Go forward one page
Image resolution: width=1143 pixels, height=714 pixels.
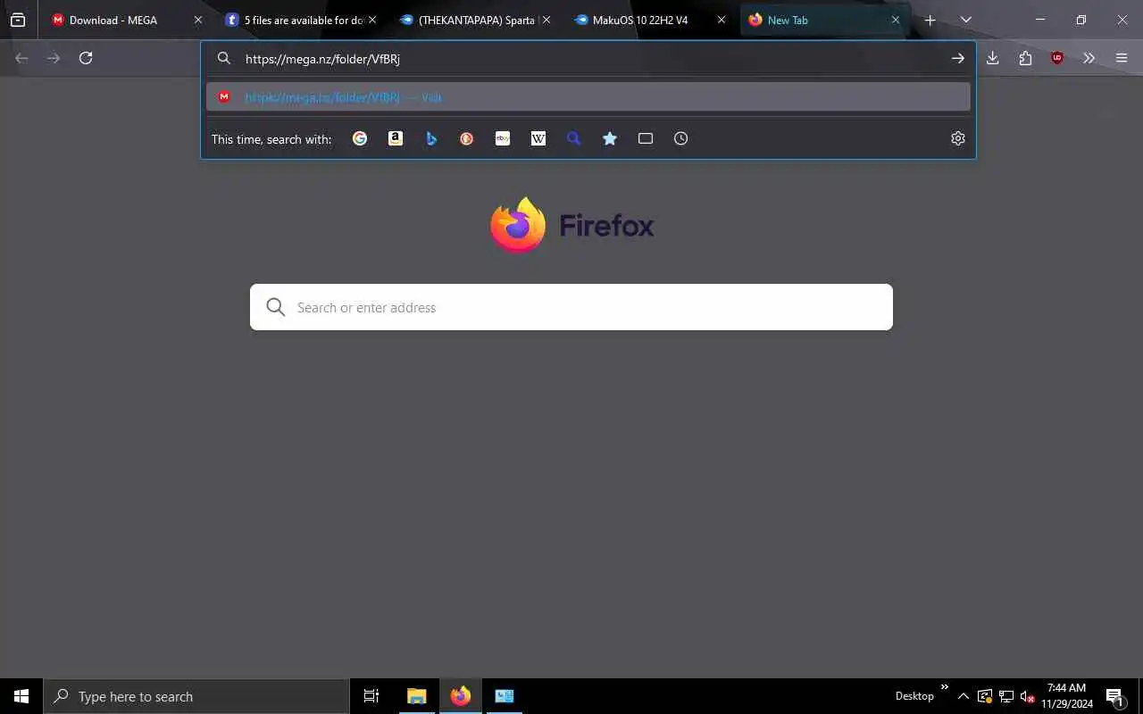[x=54, y=58]
